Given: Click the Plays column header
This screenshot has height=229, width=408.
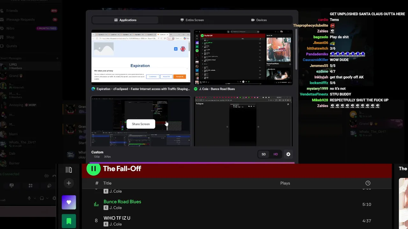Looking at the screenshot, I should coord(285,183).
